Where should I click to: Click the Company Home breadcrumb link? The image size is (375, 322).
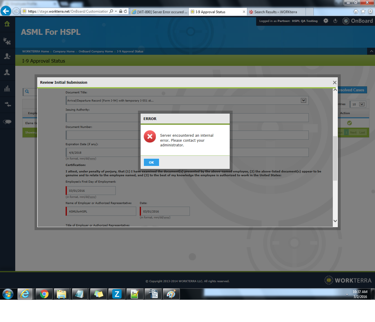pyautogui.click(x=64, y=52)
